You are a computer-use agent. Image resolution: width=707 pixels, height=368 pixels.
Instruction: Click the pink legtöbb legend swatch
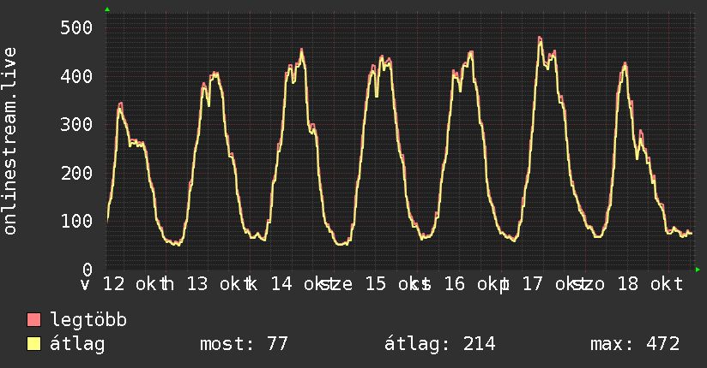pos(33,319)
